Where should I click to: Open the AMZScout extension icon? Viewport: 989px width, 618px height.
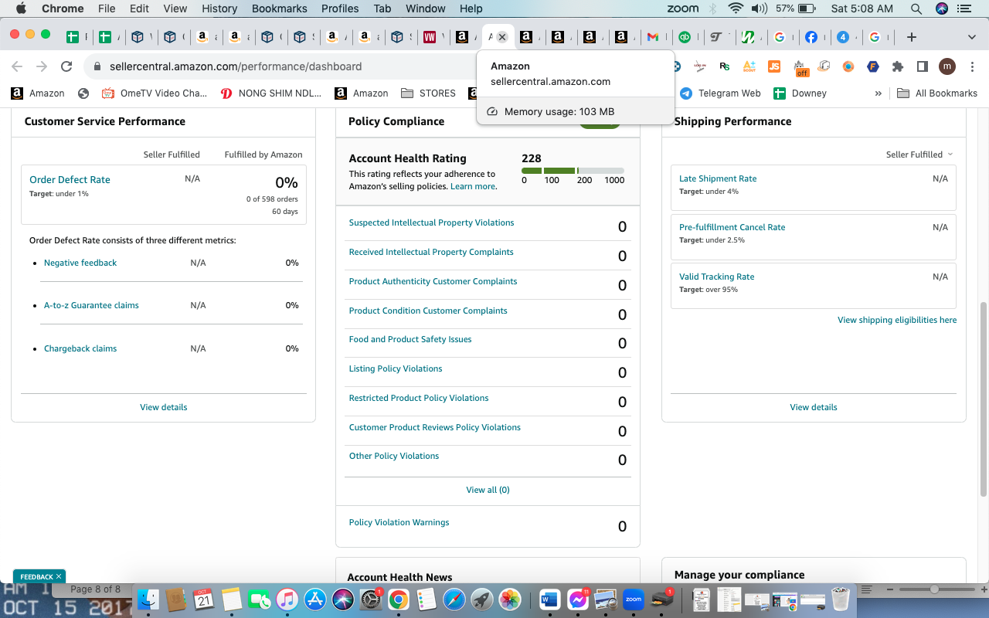click(x=749, y=66)
